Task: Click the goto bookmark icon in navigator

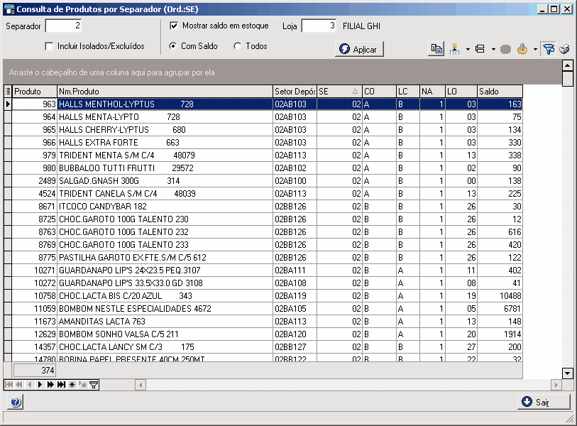Action: 83,385
